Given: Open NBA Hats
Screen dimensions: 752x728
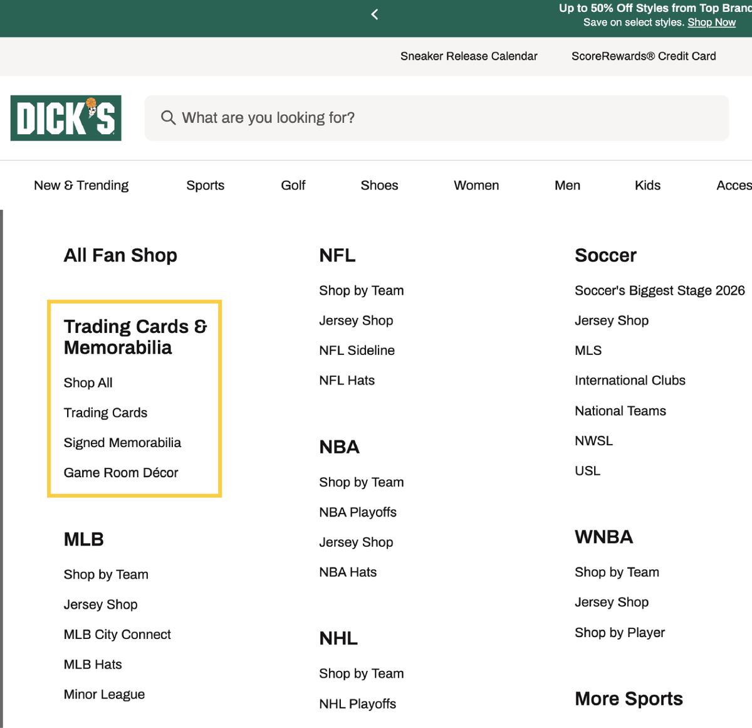Looking at the screenshot, I should [x=348, y=572].
